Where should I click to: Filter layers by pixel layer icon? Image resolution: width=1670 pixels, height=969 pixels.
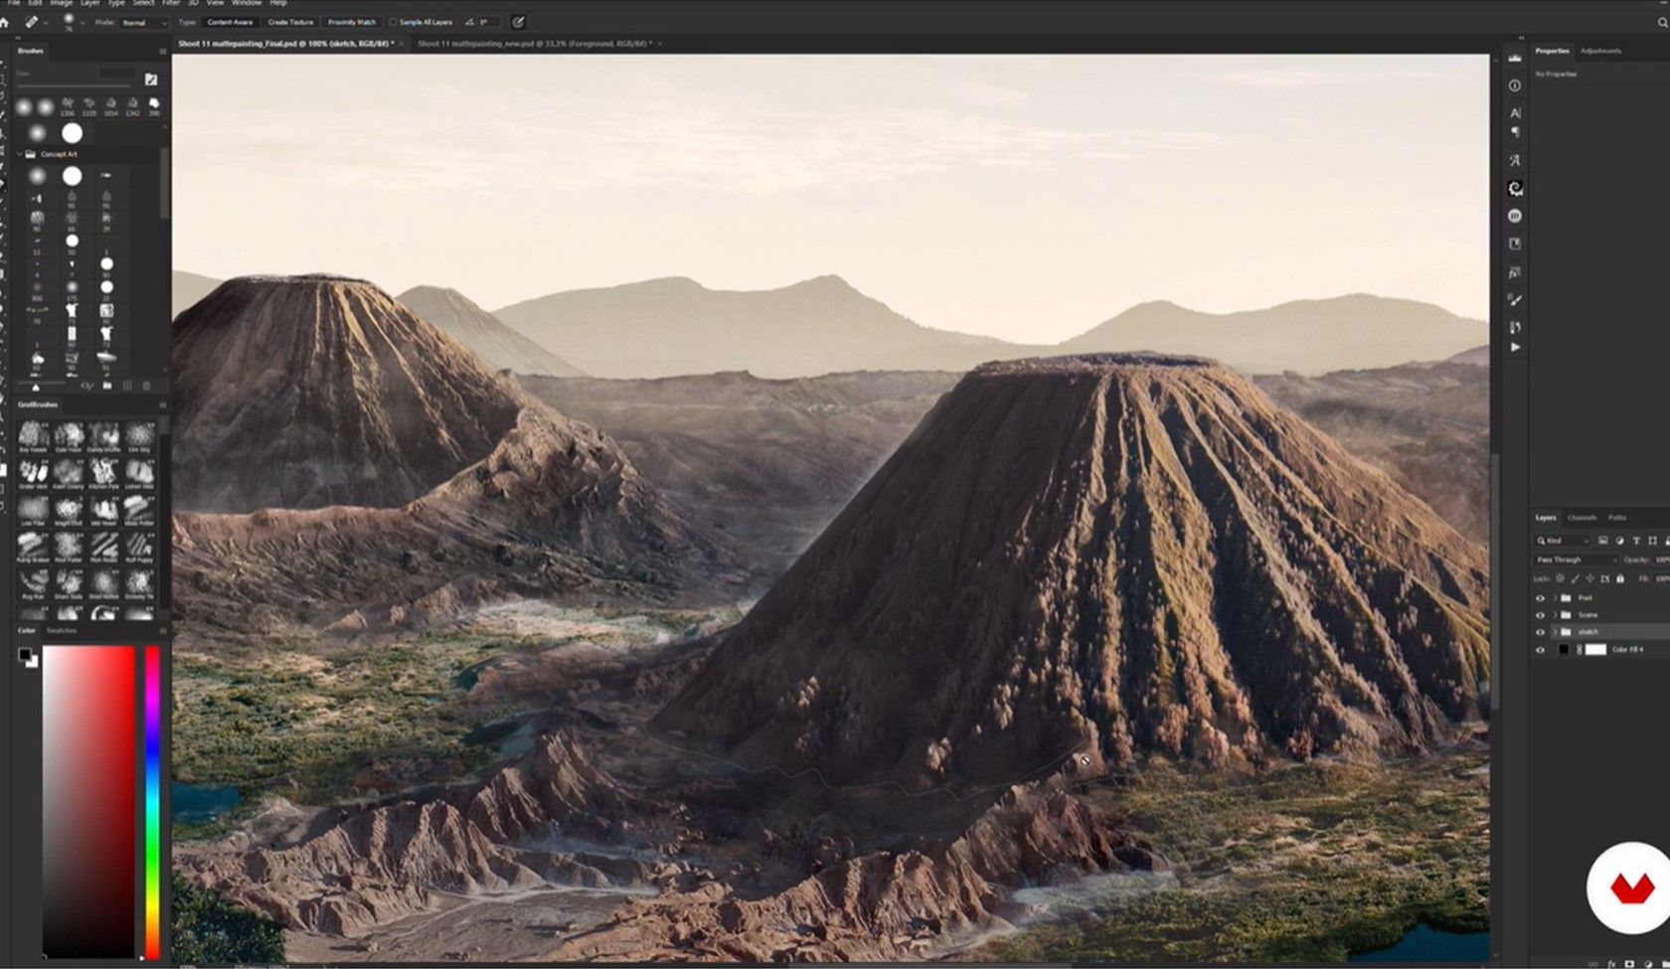point(1602,541)
